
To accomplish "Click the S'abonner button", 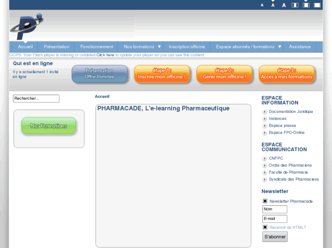I will tap(275, 237).
